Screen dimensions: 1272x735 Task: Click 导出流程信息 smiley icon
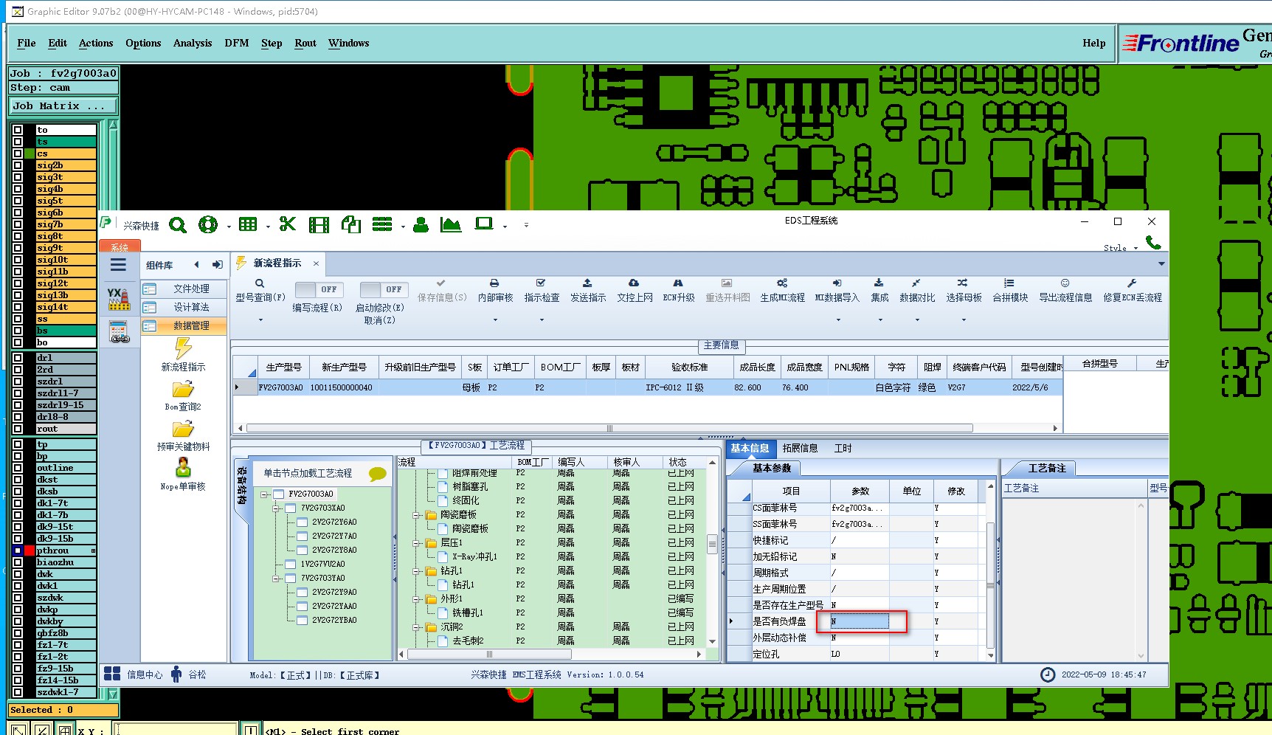[x=1065, y=283]
